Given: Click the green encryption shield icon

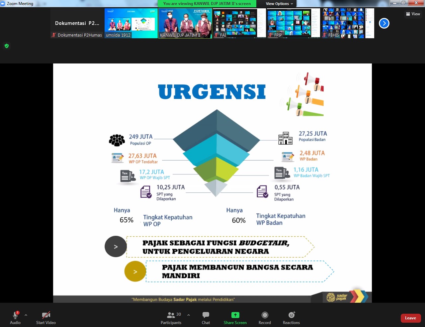Looking at the screenshot, I should click(x=7, y=46).
